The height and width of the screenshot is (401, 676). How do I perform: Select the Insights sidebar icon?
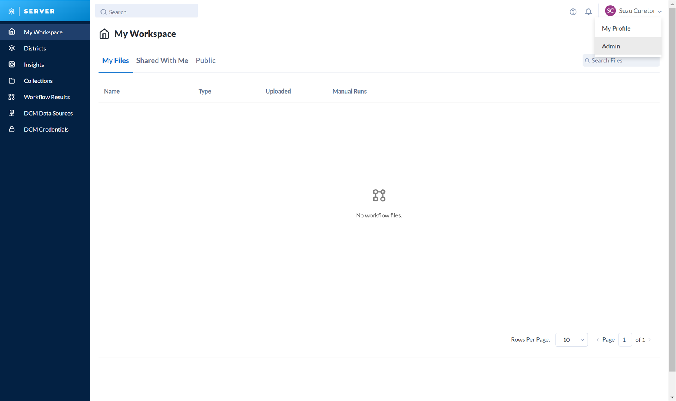pyautogui.click(x=12, y=64)
